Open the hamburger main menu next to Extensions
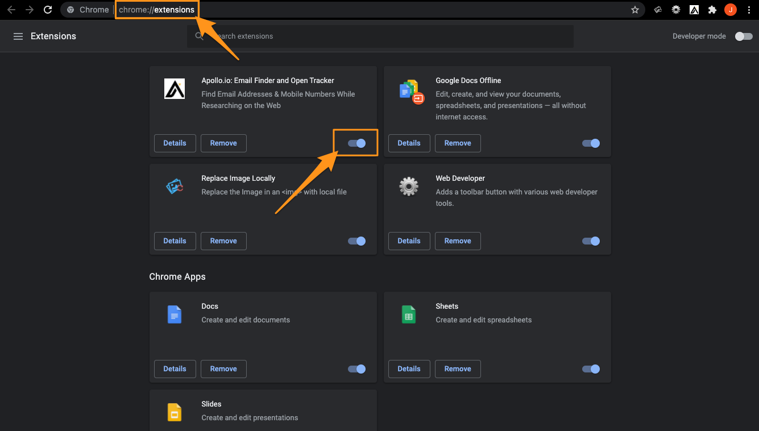Viewport: 759px width, 431px height. (x=18, y=36)
